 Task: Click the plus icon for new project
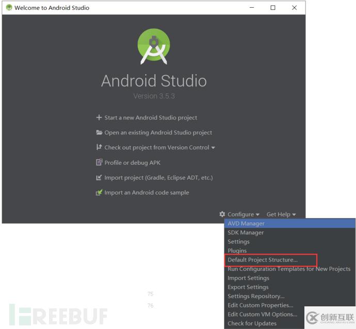(x=99, y=117)
